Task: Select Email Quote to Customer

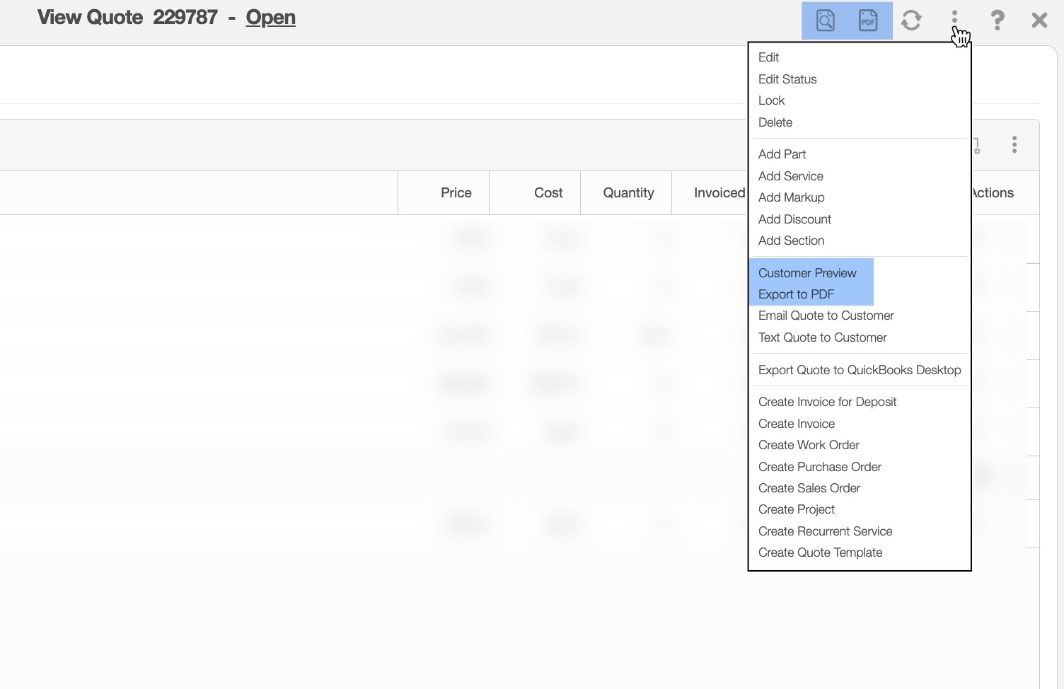Action: (x=826, y=315)
